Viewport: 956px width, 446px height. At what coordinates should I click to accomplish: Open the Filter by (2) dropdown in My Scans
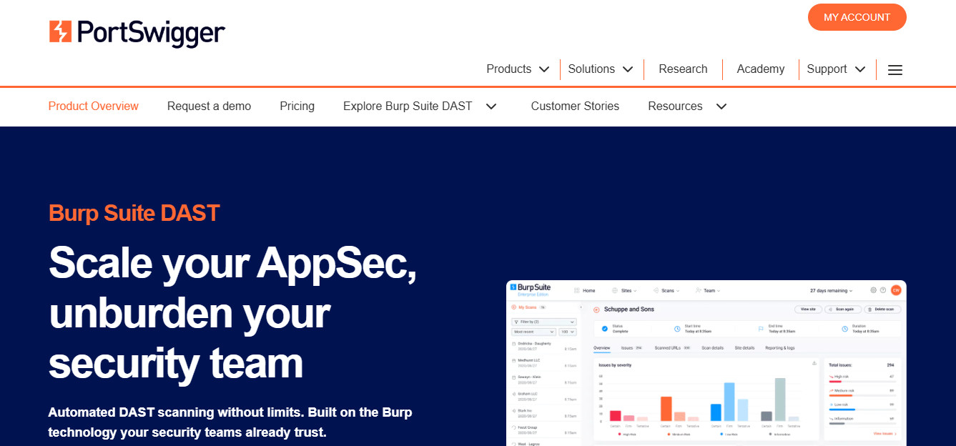543,322
